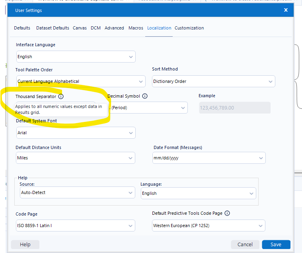
Task: Click the Save button
Action: 276,245
